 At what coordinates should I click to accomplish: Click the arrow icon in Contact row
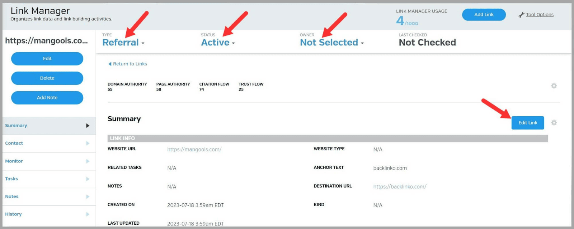coord(88,143)
